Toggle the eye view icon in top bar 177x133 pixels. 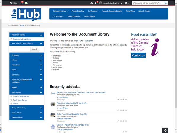point(92,3)
